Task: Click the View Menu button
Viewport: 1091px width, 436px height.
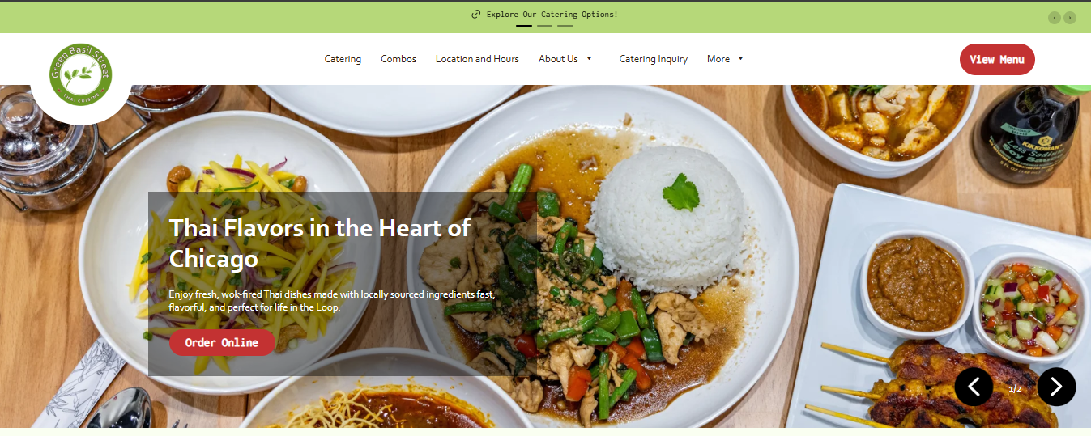Action: 997,59
